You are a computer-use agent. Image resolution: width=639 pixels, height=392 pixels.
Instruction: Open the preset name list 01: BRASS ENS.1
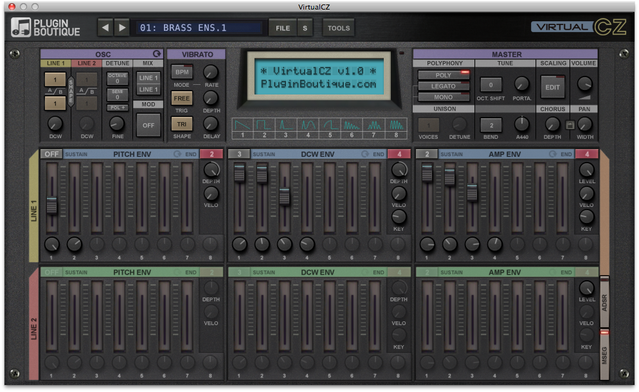200,28
